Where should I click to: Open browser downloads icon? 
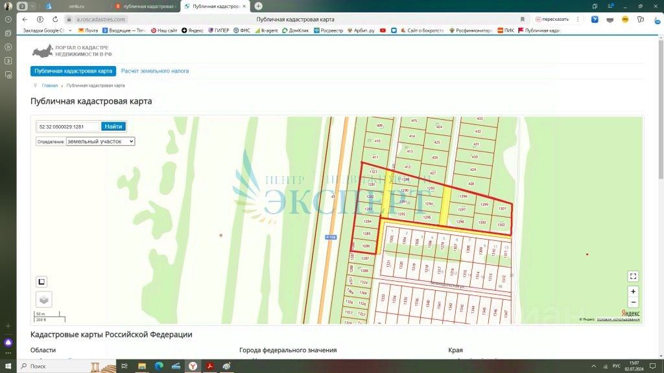coord(657,19)
